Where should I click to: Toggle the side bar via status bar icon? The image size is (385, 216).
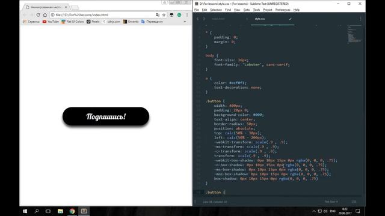[x=196, y=202]
